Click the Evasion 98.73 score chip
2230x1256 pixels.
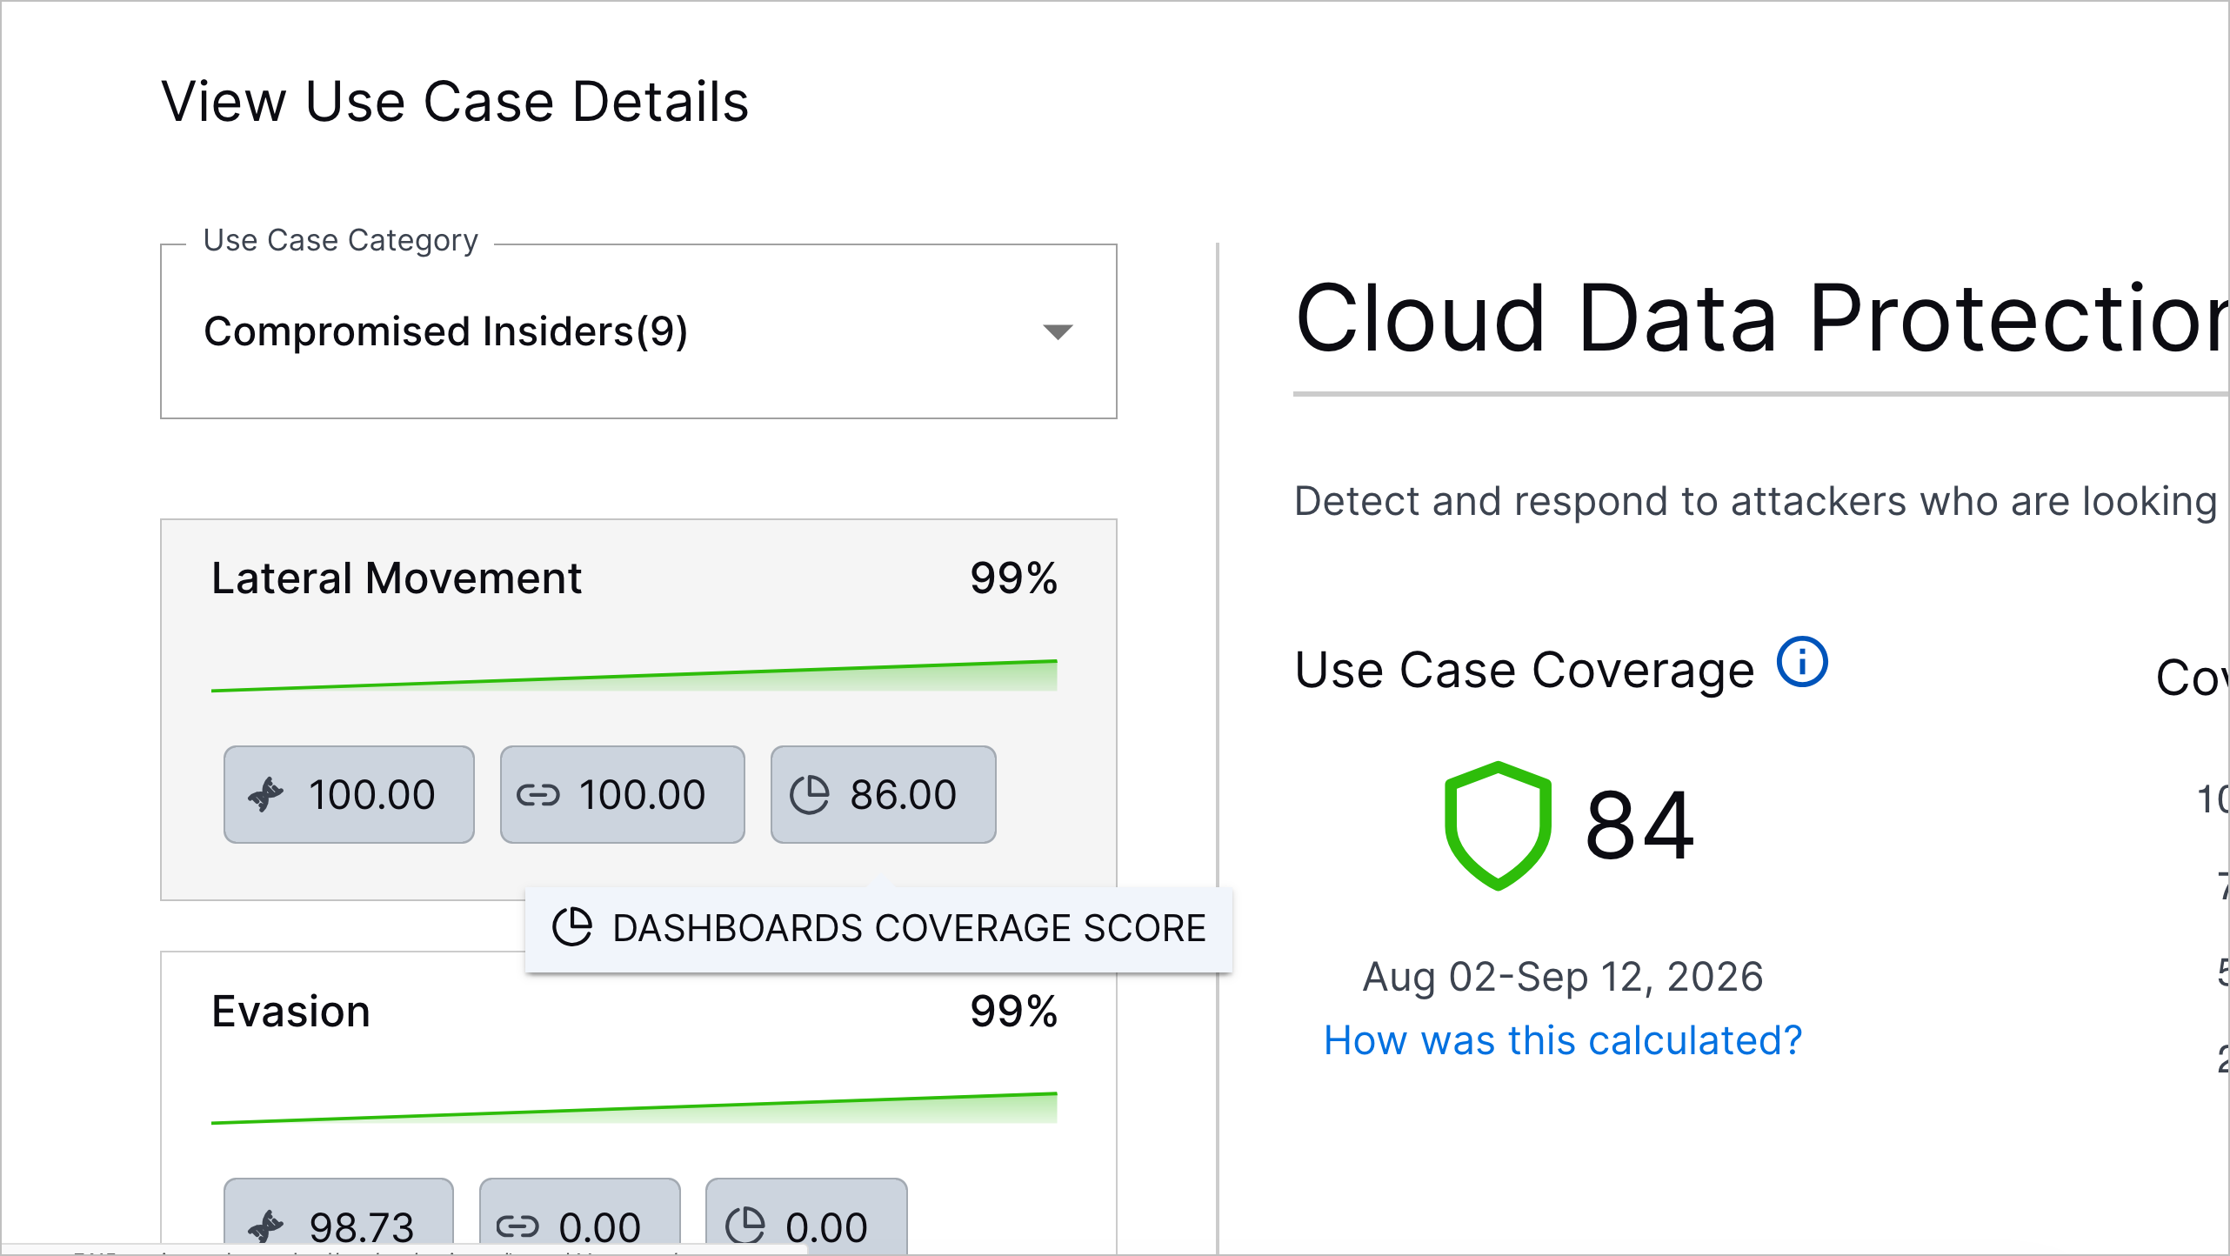[x=338, y=1217]
